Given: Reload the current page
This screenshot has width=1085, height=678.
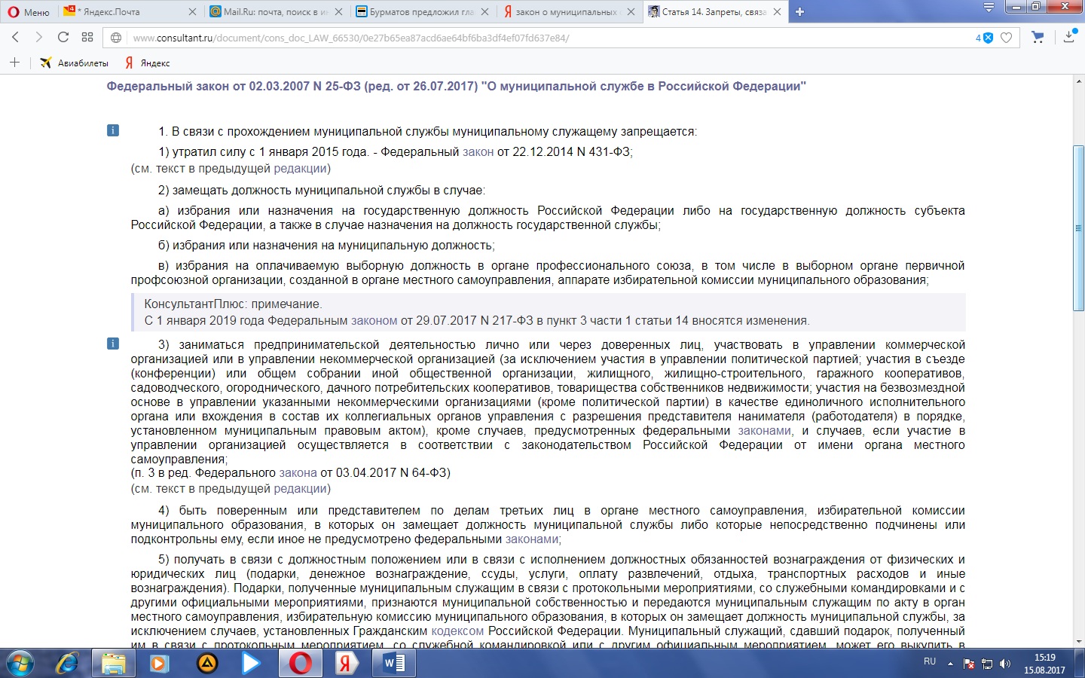Looking at the screenshot, I should [x=63, y=38].
